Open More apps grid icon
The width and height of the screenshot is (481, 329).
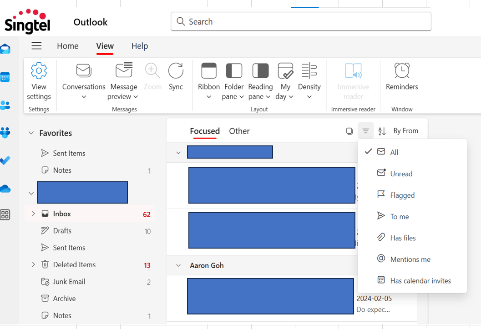click(5, 215)
